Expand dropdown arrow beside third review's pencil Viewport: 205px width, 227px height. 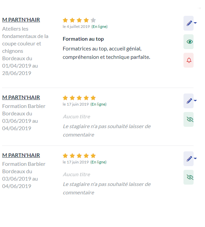pyautogui.click(x=195, y=158)
